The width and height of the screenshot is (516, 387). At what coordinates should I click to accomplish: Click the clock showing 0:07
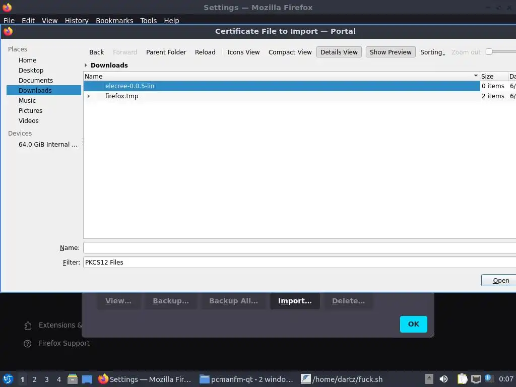point(506,379)
